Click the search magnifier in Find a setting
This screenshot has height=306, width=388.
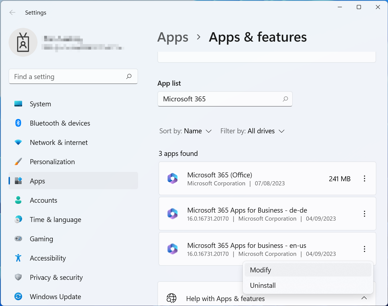[x=129, y=76]
